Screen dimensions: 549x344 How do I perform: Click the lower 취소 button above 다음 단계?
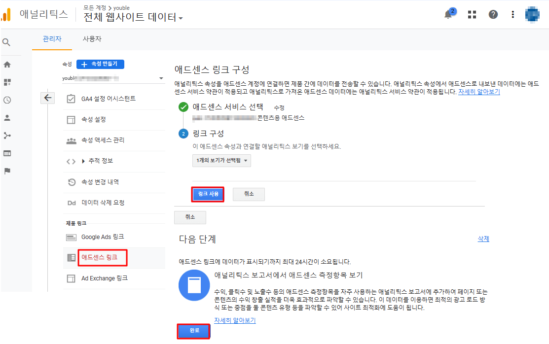click(x=190, y=217)
